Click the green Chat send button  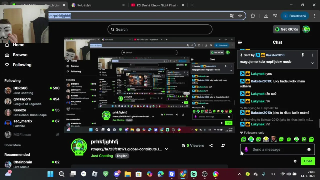[x=308, y=161]
